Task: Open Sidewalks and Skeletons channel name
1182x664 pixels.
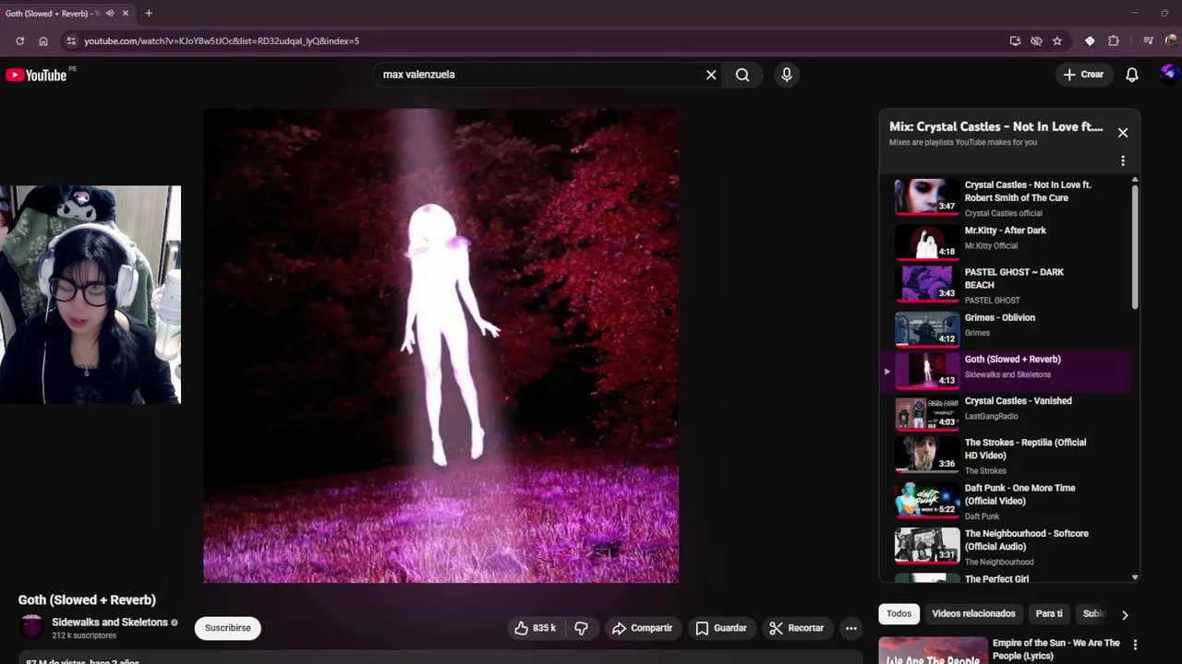Action: click(x=110, y=622)
